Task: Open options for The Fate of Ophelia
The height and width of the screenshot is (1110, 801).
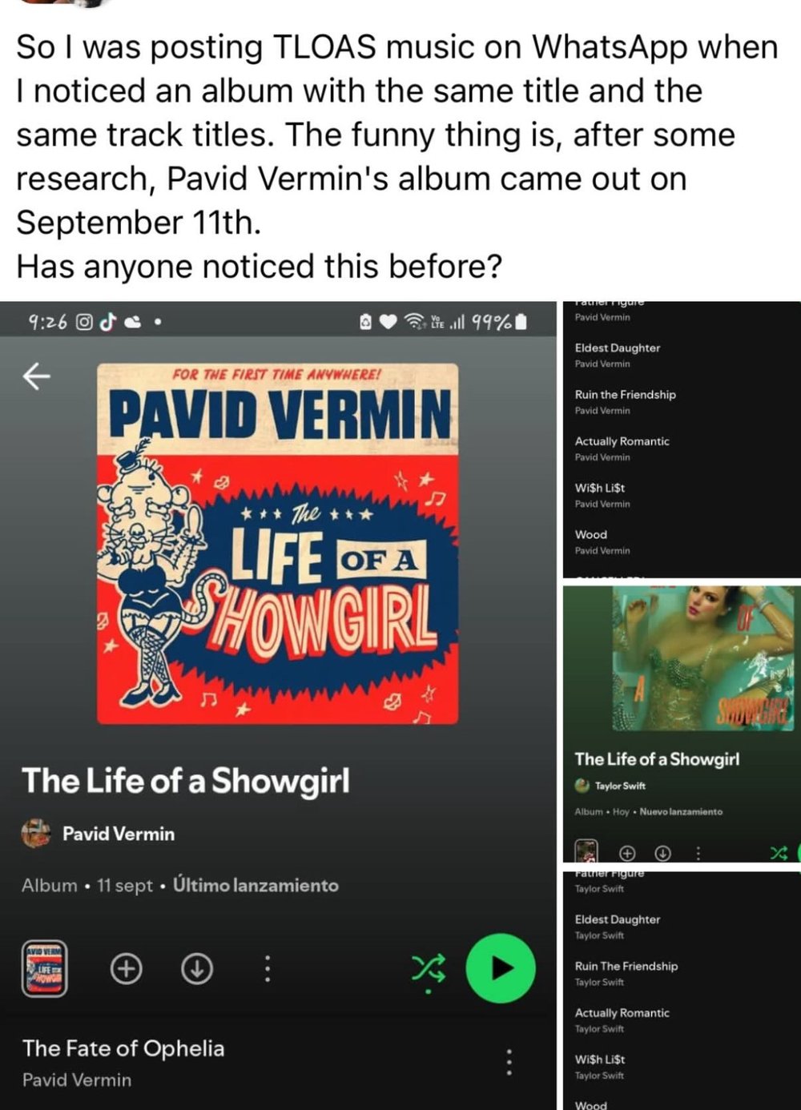Action: 509,1062
